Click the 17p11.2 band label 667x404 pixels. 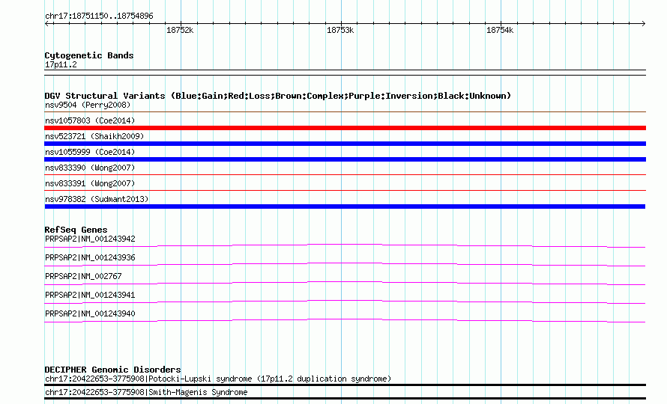(61, 64)
